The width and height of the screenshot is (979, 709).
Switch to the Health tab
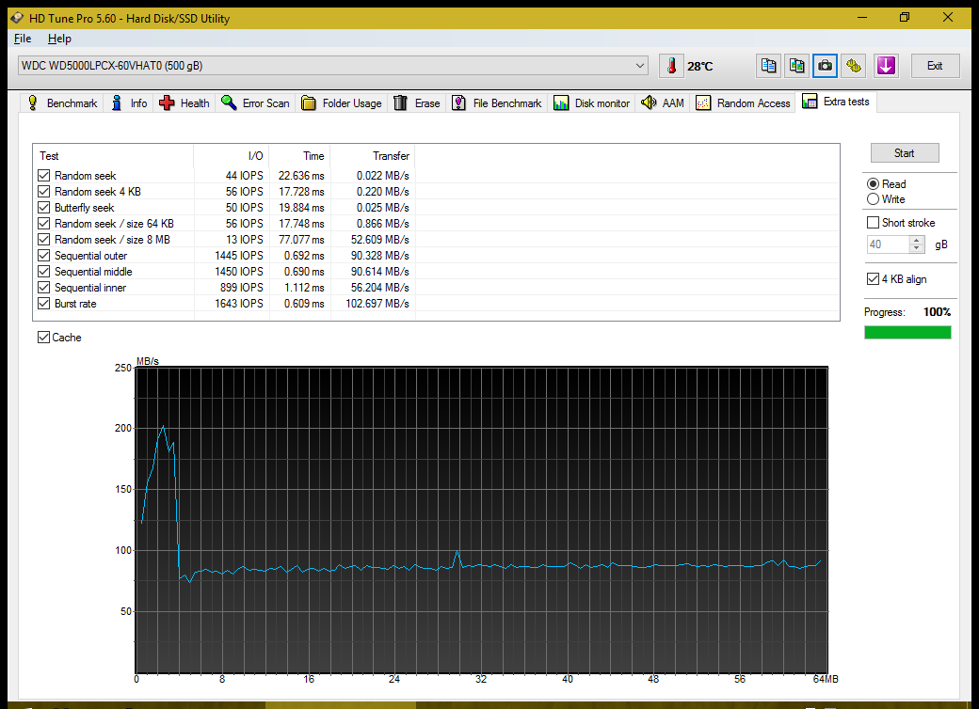tap(185, 102)
